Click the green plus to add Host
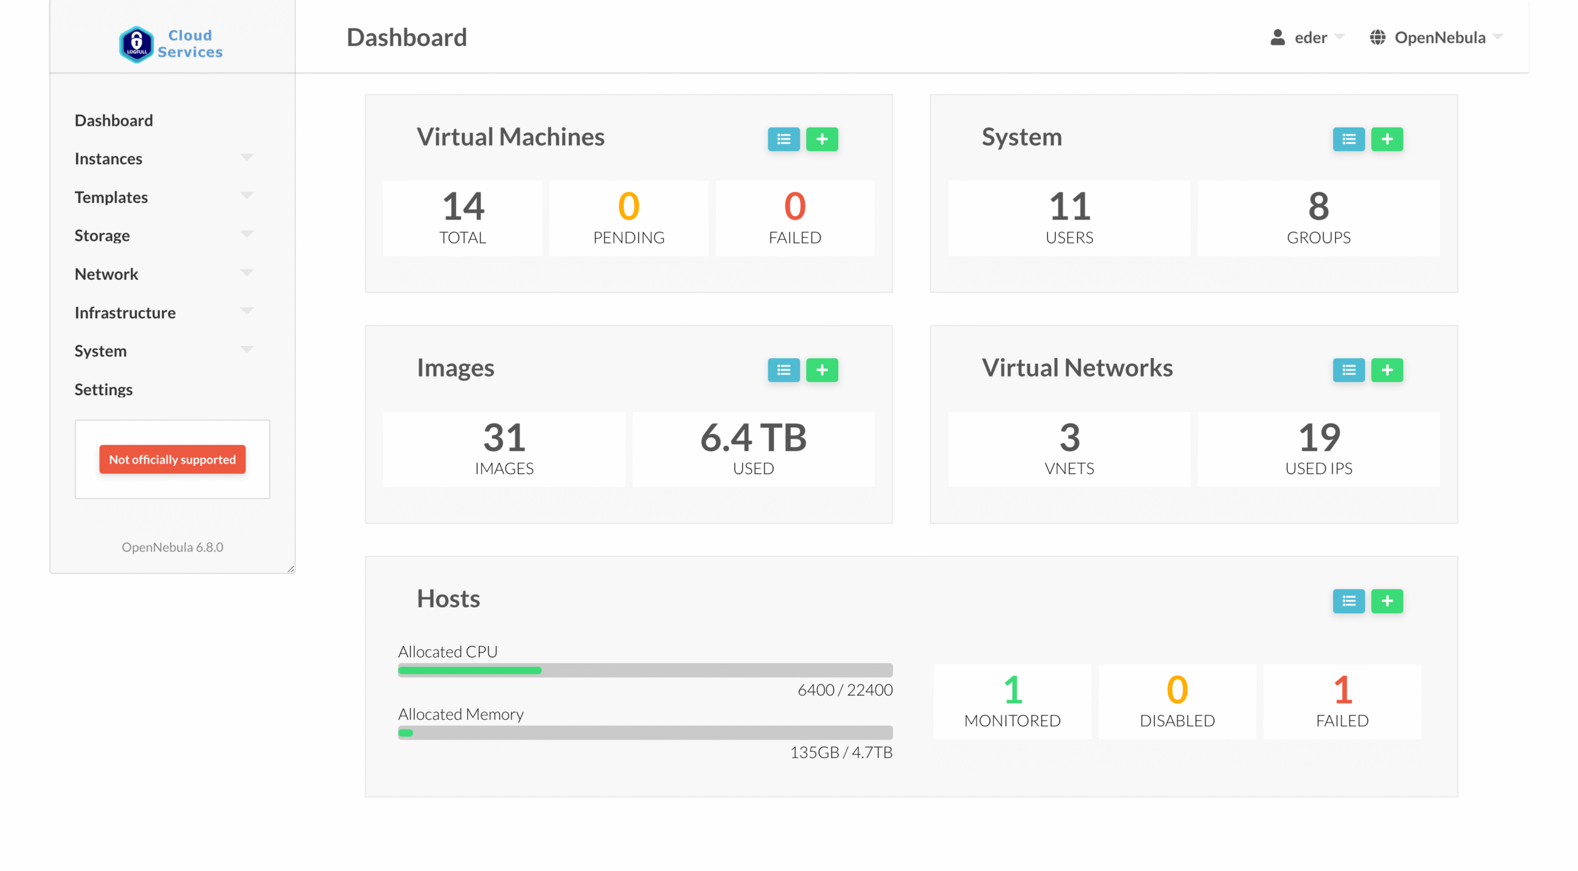Image resolution: width=1578 pixels, height=871 pixels. [1387, 601]
